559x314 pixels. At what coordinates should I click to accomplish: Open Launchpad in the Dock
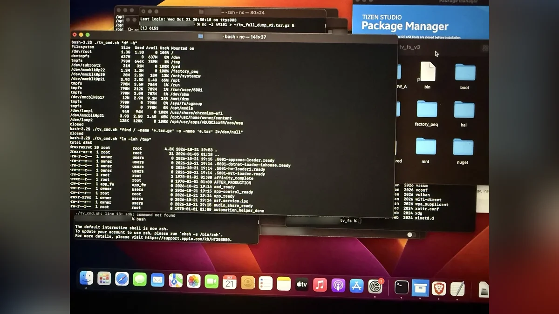[x=104, y=278]
